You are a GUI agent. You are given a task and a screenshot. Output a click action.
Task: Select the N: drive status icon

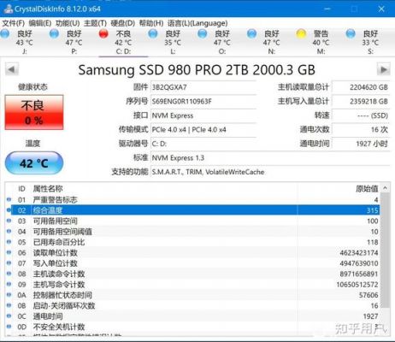point(251,33)
